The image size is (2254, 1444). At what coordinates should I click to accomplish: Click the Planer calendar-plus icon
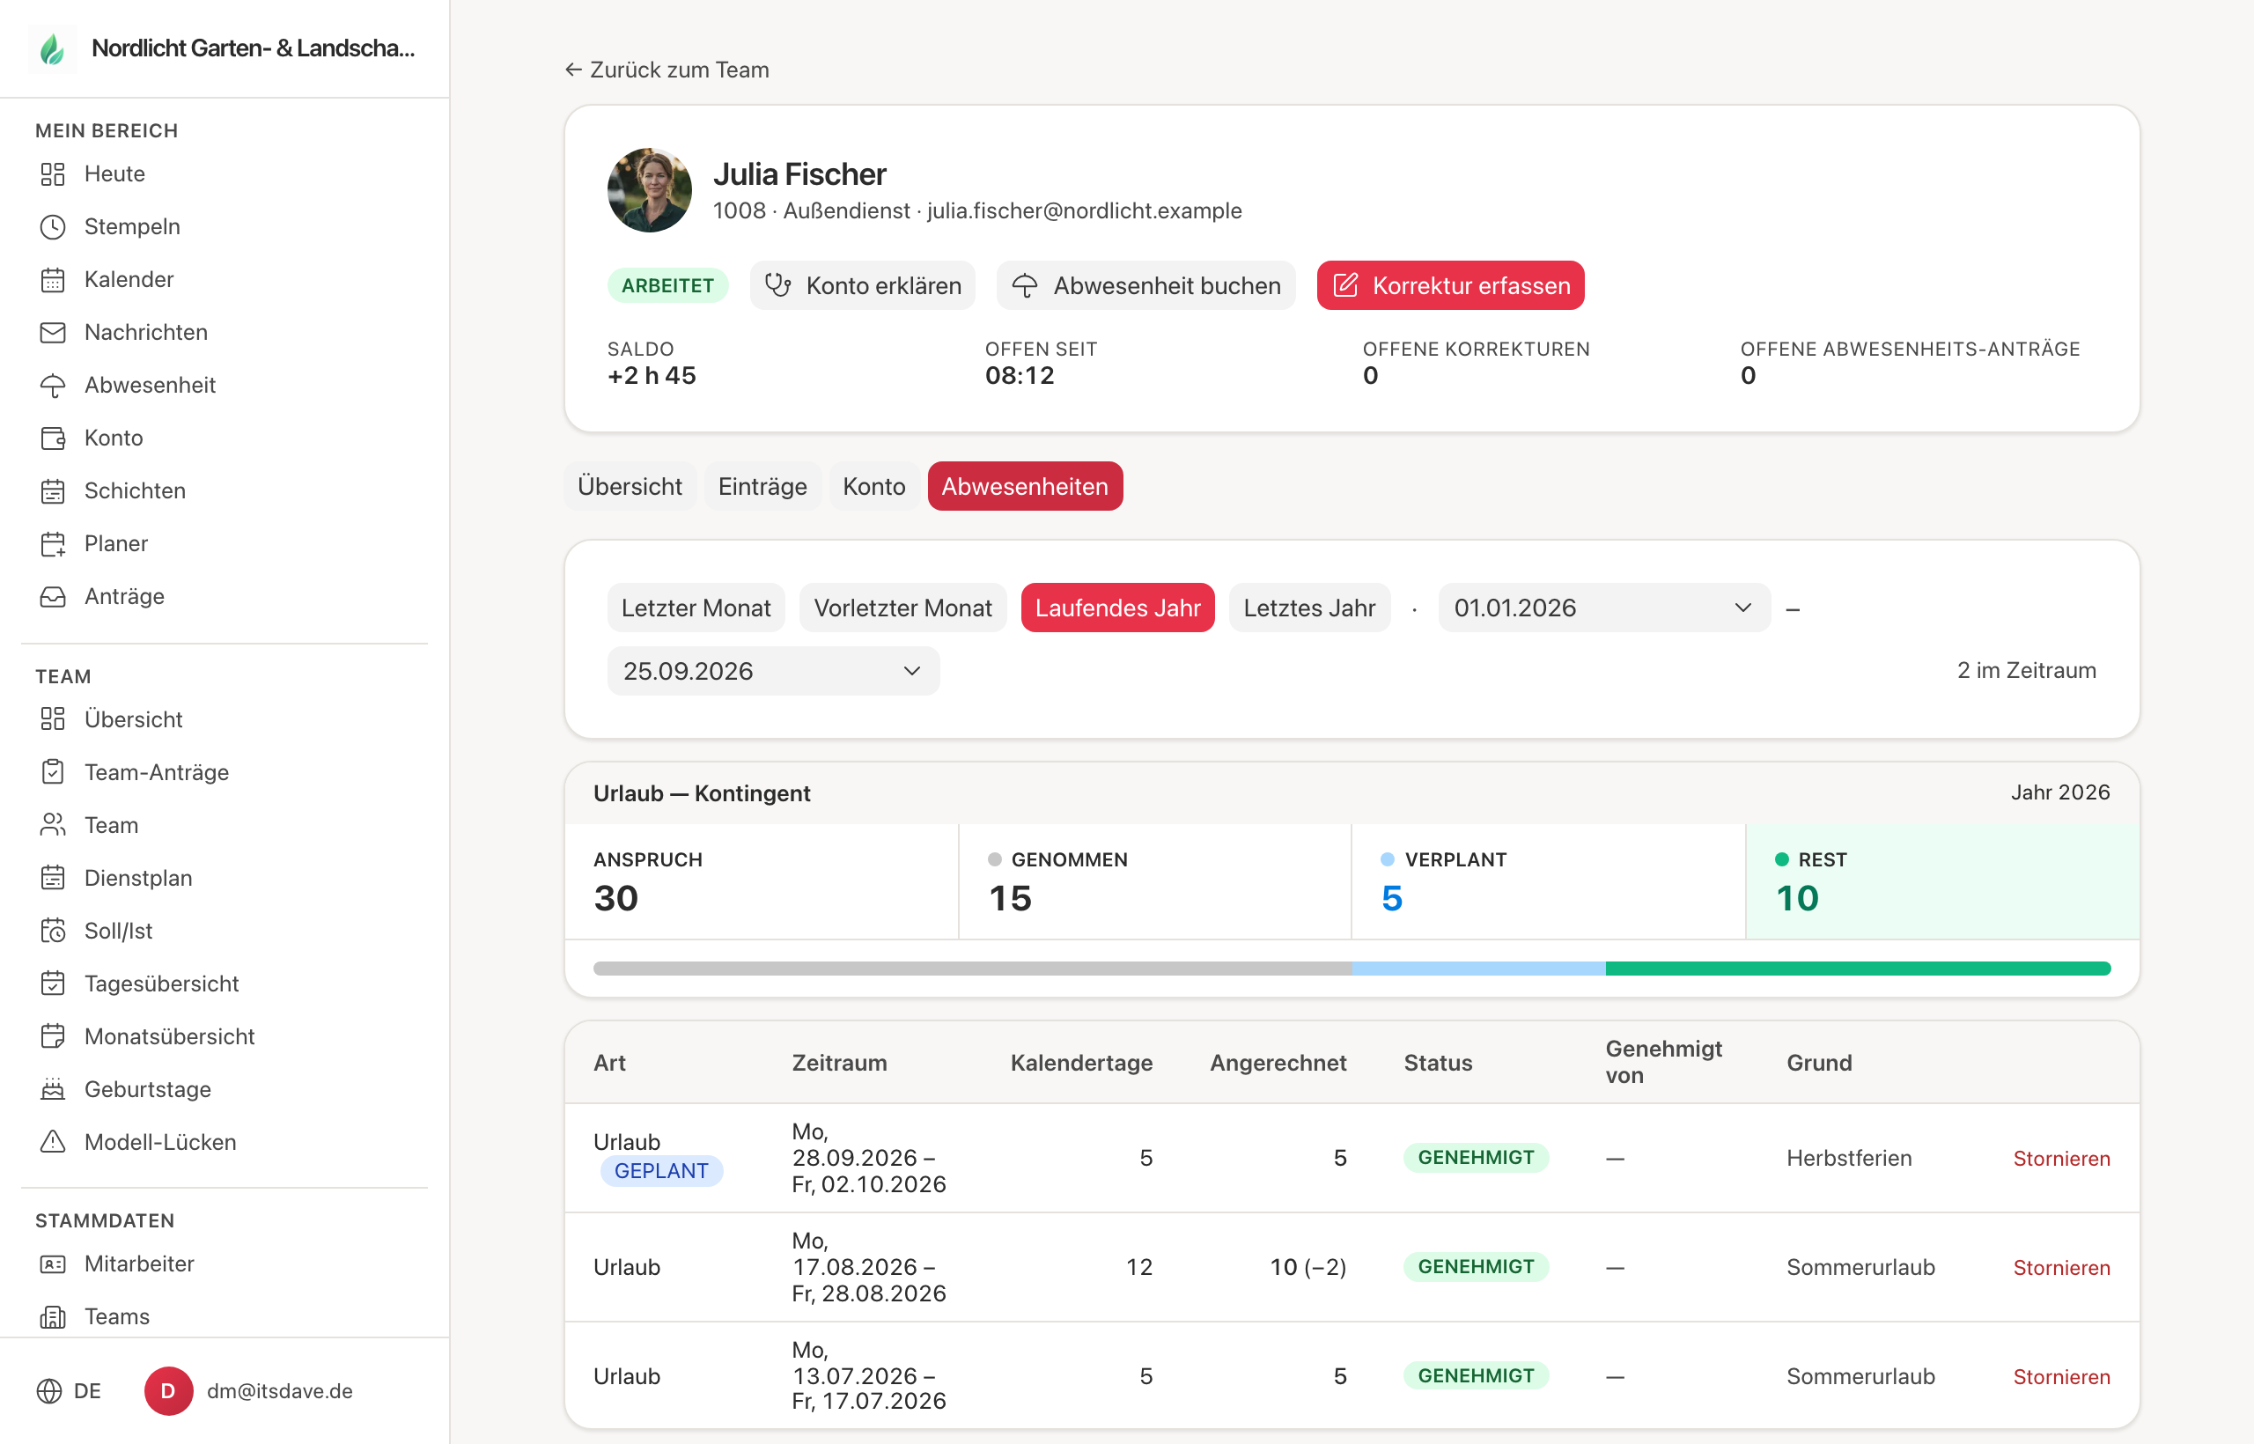53,544
